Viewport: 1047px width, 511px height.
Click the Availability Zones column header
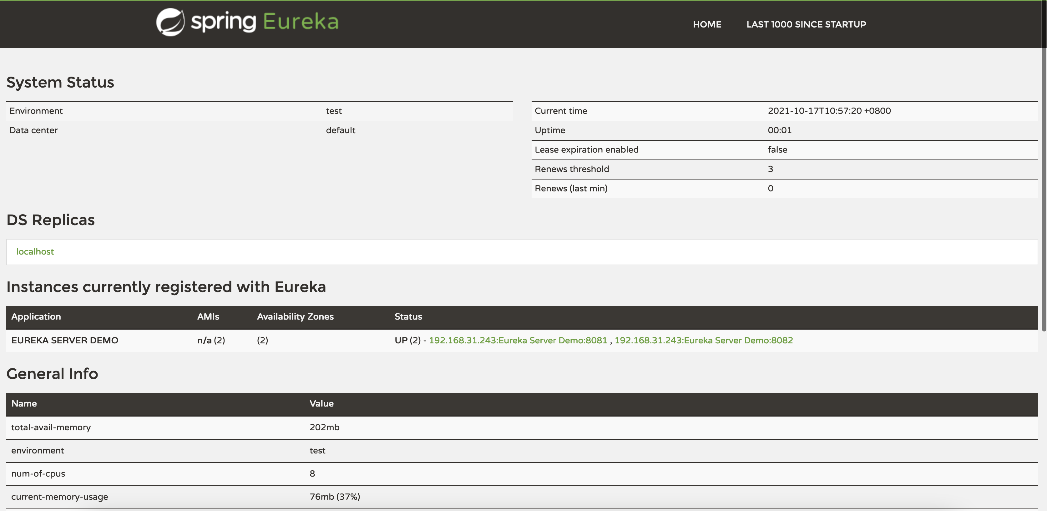pyautogui.click(x=295, y=317)
